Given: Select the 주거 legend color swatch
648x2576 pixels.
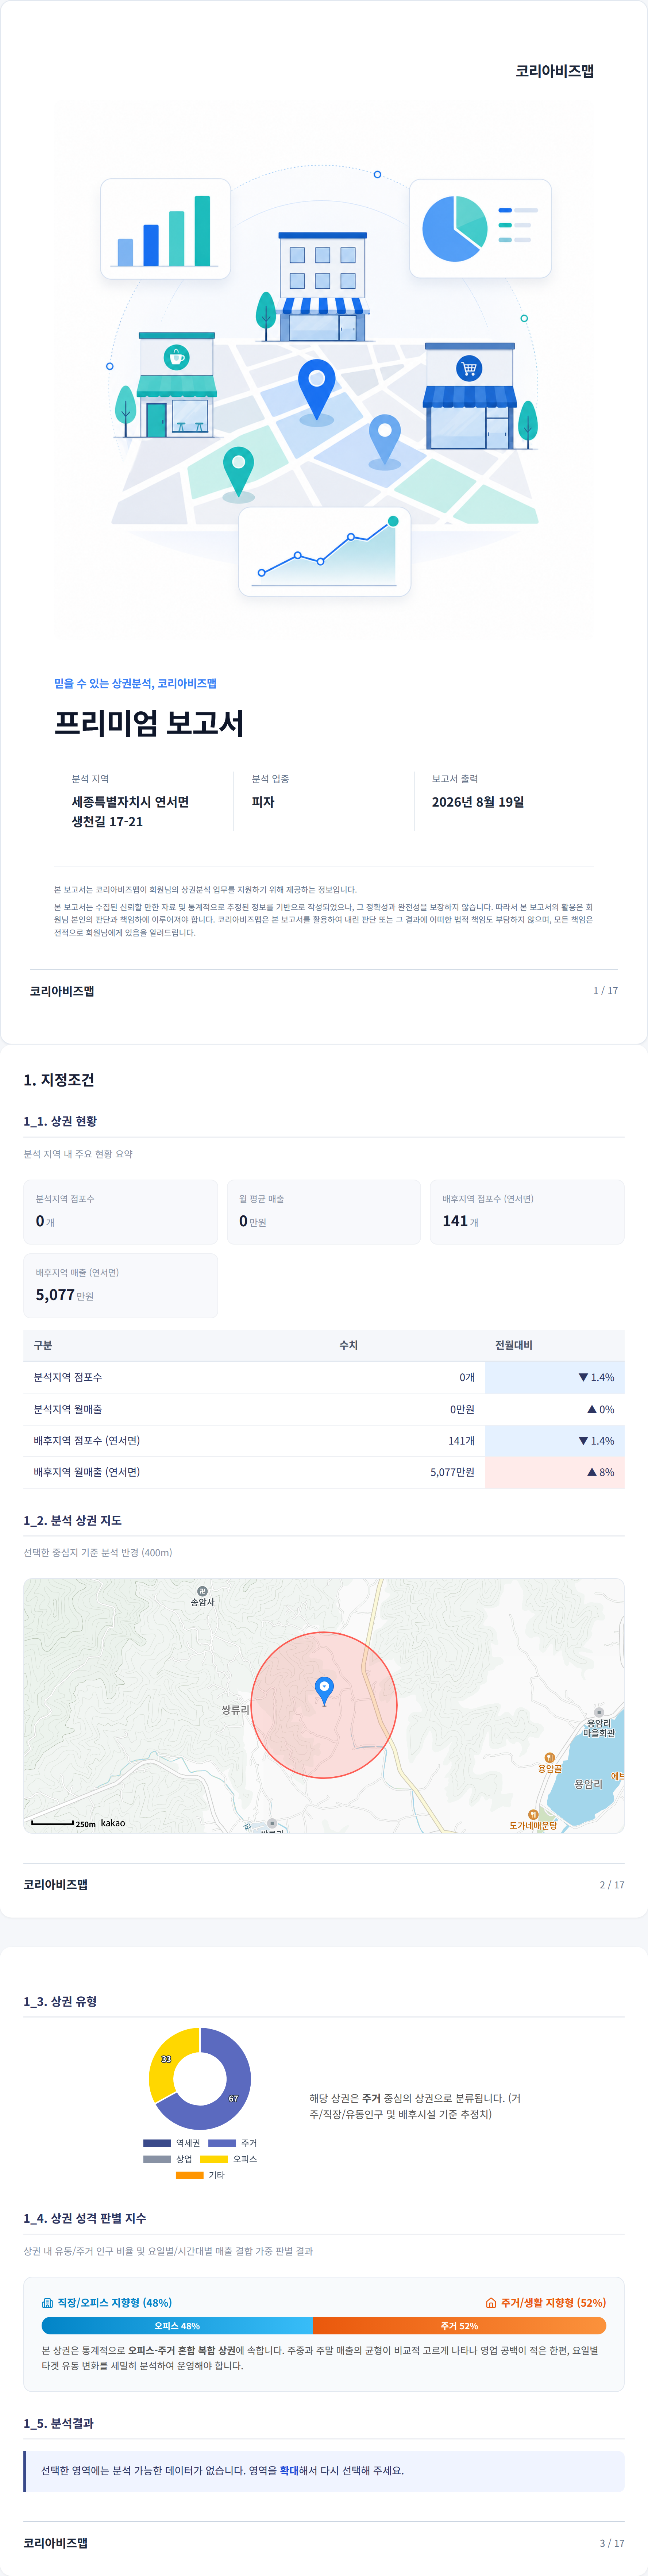Looking at the screenshot, I should pos(222,2143).
